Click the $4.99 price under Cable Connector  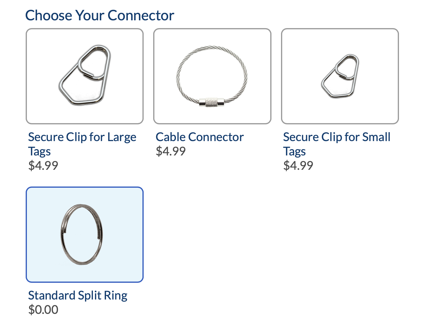click(171, 151)
